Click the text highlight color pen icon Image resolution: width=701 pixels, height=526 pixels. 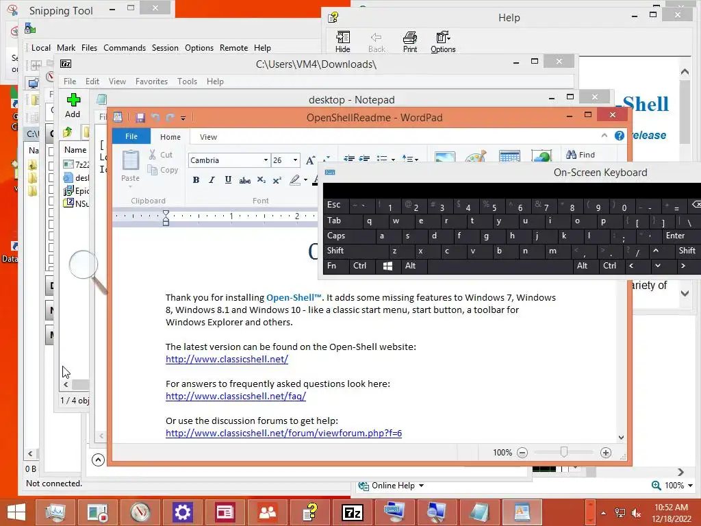294,180
